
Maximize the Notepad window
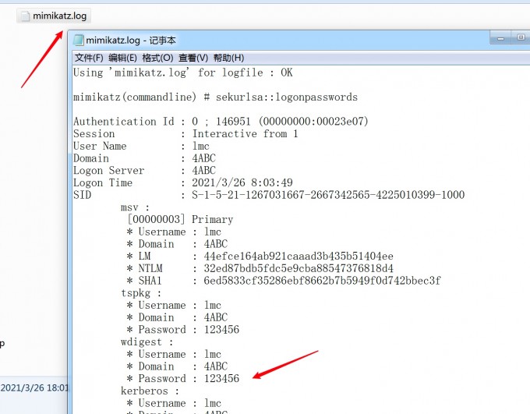click(521, 37)
